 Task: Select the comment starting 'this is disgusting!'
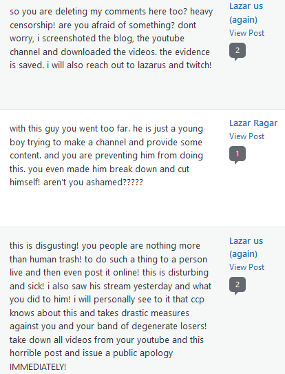pyautogui.click(x=110, y=306)
